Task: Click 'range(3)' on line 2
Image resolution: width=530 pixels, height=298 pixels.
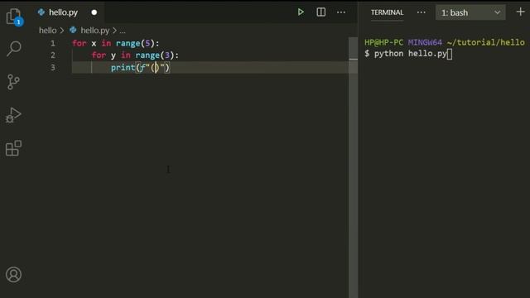Action: click(x=155, y=55)
